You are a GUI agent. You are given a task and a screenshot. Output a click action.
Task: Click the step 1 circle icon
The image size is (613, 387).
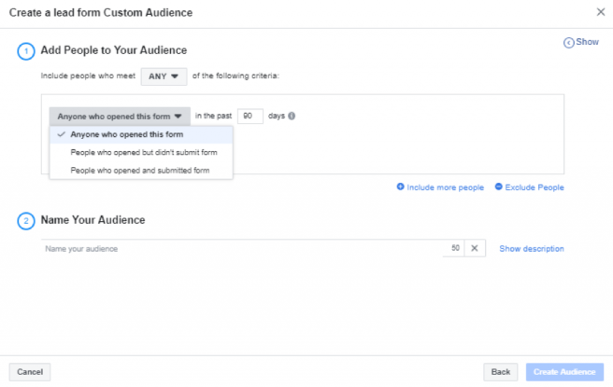click(x=26, y=51)
